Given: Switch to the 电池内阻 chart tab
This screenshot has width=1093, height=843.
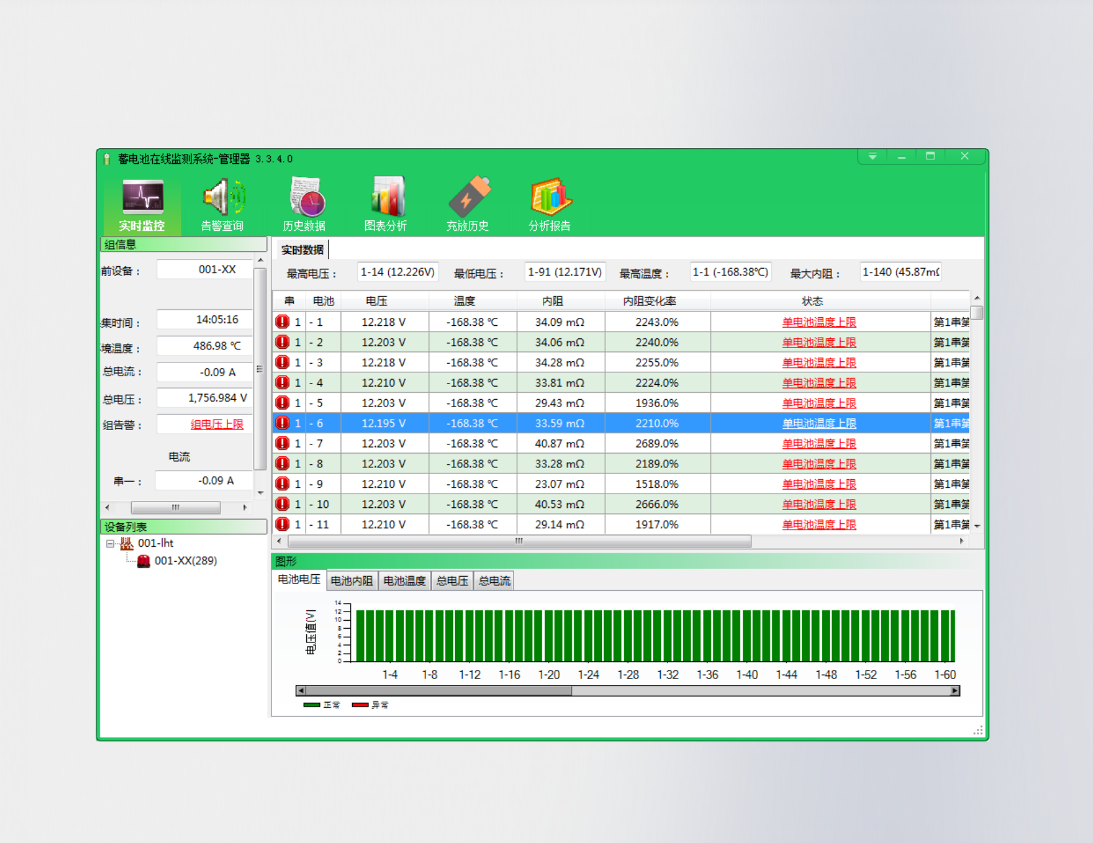Looking at the screenshot, I should click(x=351, y=581).
